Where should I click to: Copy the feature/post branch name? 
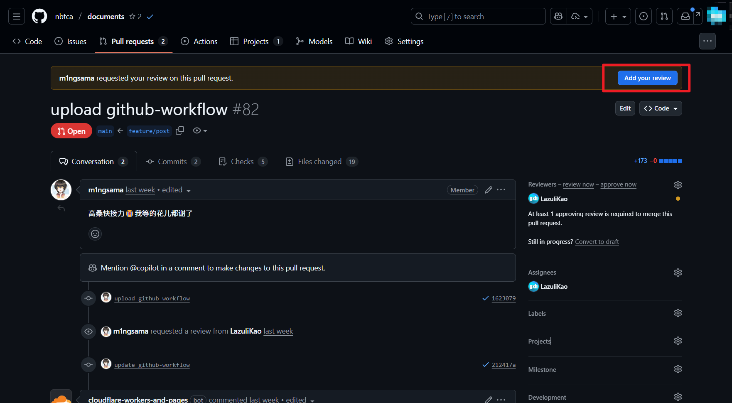[x=180, y=131]
